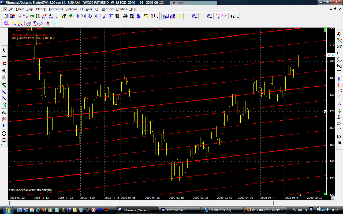Select the DL tool in right toolbar

[339, 53]
